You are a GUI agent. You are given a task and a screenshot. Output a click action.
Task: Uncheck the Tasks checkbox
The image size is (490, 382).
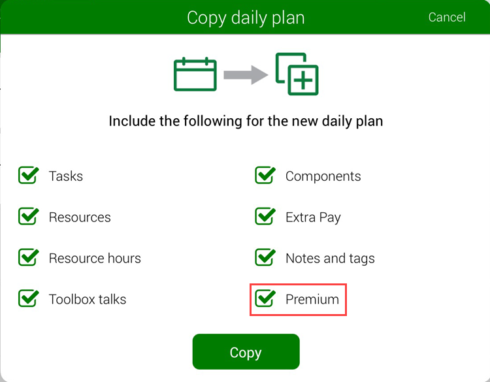[28, 176]
